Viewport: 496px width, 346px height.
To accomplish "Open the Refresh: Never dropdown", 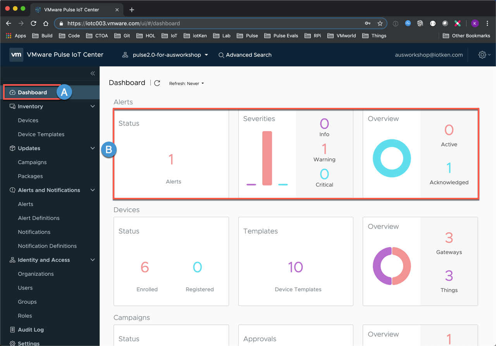I will click(186, 83).
